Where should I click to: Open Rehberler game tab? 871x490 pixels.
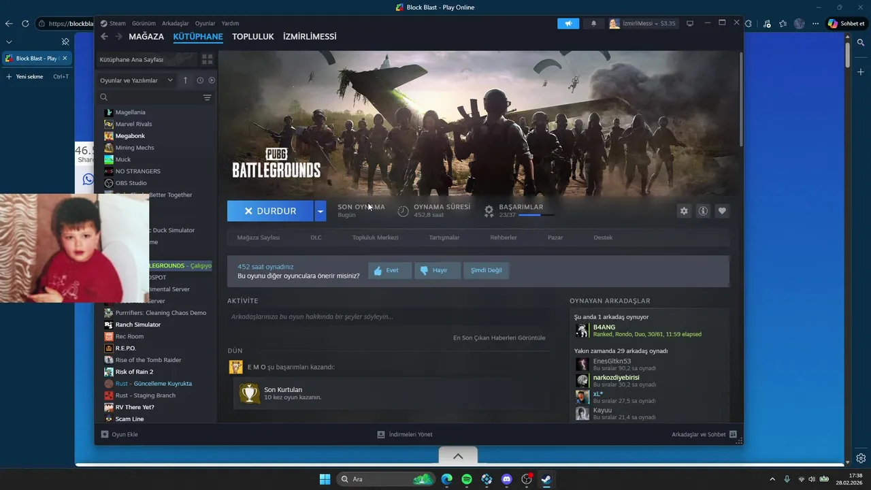click(504, 238)
